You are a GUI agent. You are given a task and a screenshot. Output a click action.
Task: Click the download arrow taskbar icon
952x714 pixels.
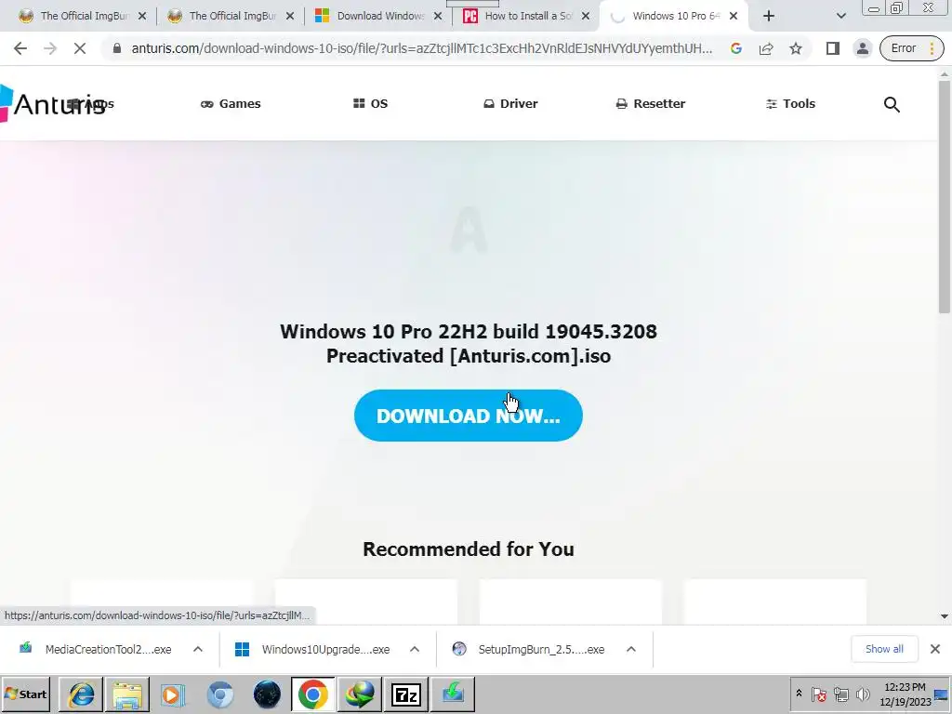(x=453, y=694)
